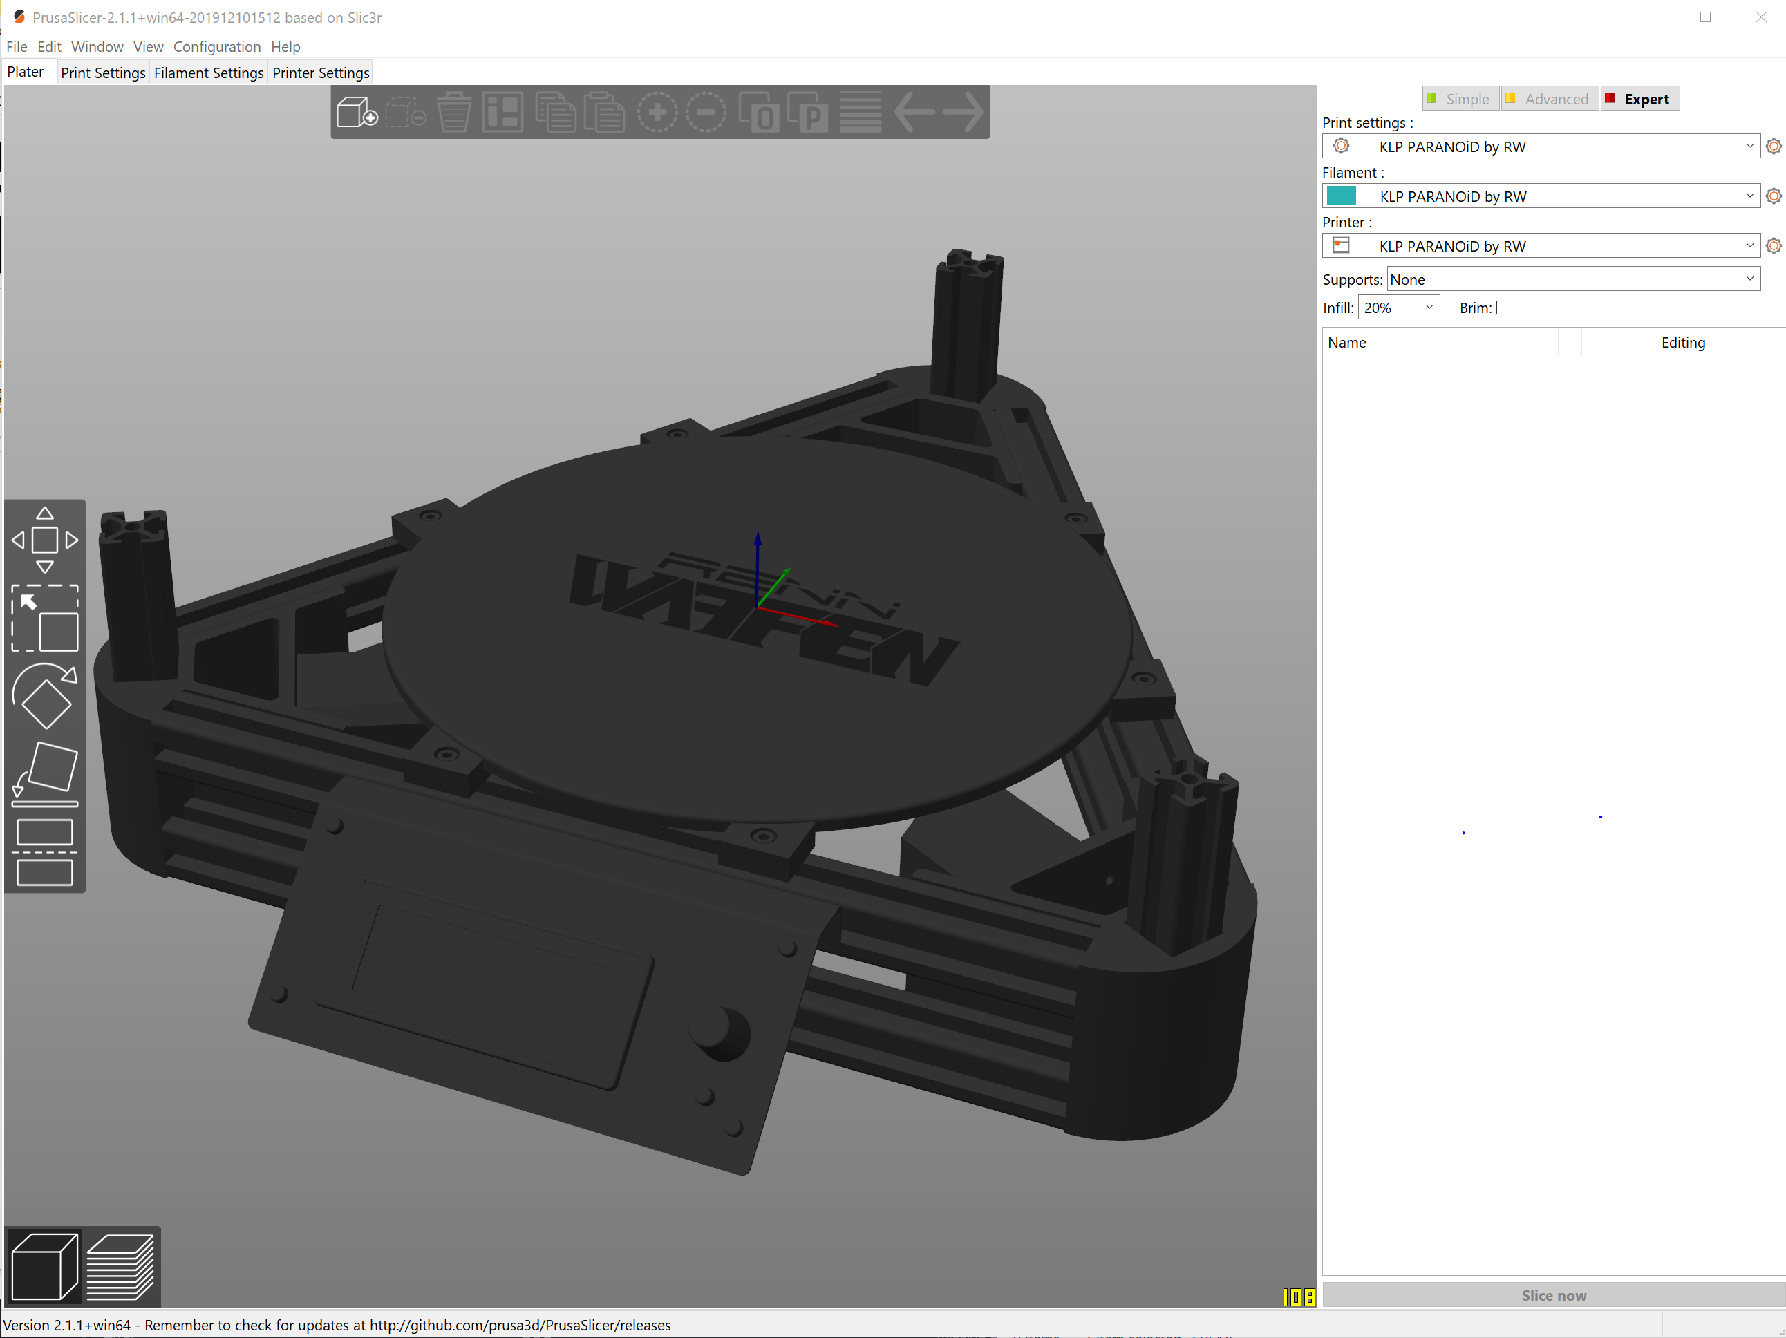Open the Infill percentage dropdown
Screen dimensions: 1786x1338
1398,308
